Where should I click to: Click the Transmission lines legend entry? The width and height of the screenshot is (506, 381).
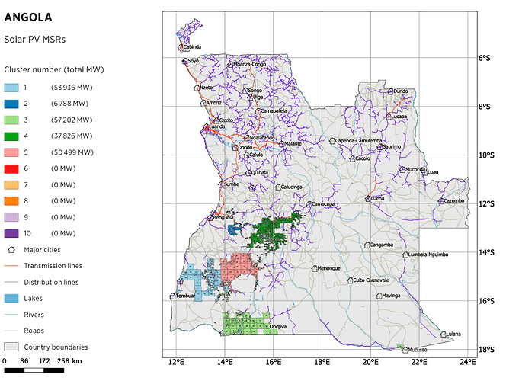[52, 266]
